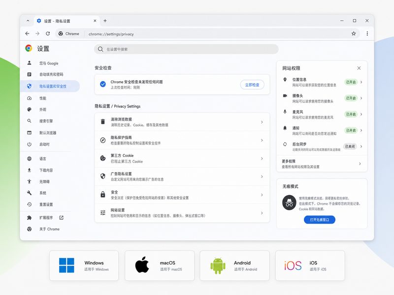
Task: Click the bell icon for 通知
Action: [x=285, y=128]
